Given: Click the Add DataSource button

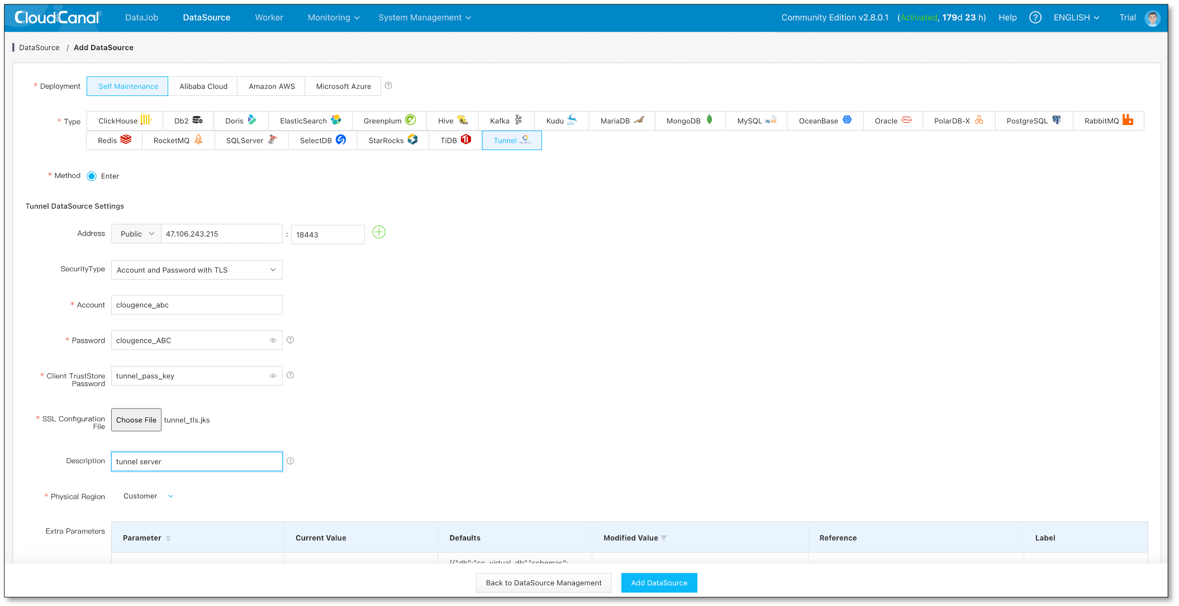Looking at the screenshot, I should pyautogui.click(x=659, y=583).
